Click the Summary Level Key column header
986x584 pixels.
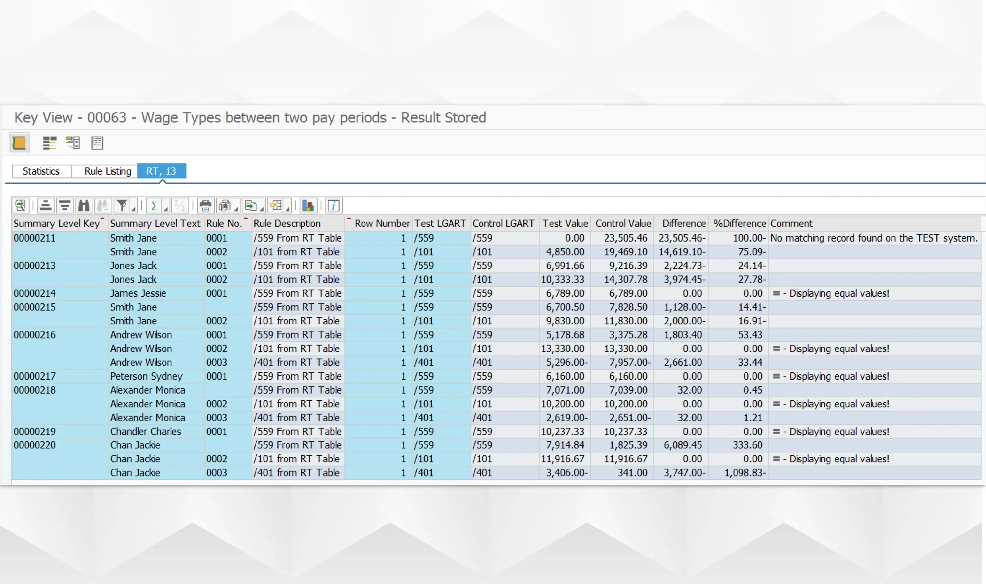click(57, 223)
